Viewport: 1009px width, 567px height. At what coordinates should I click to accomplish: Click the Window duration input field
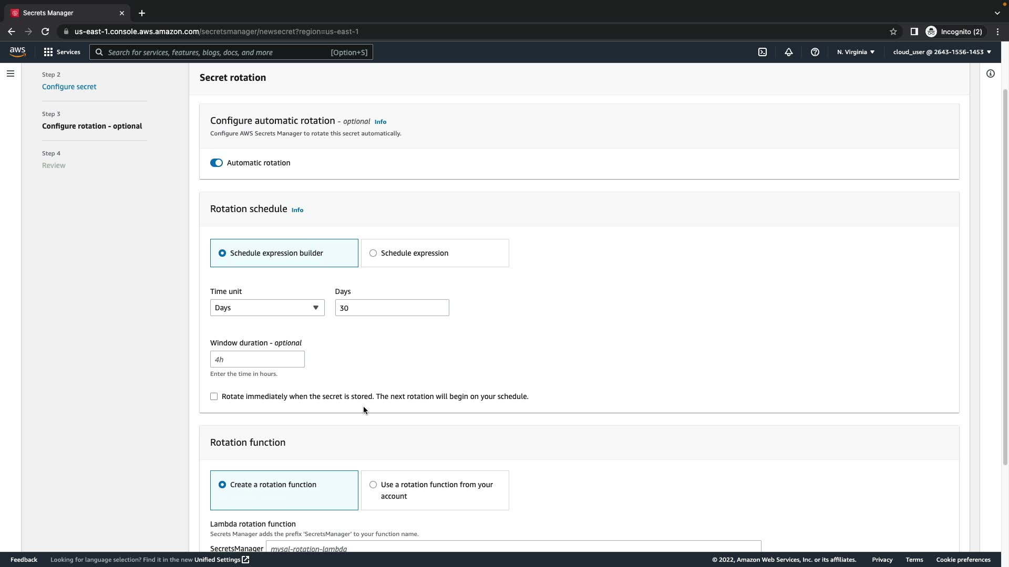(x=257, y=359)
